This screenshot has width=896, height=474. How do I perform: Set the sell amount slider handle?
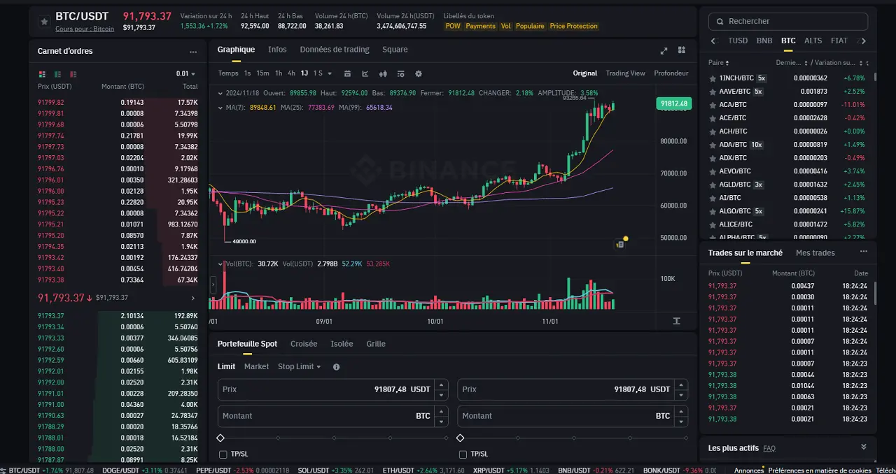(x=460, y=438)
